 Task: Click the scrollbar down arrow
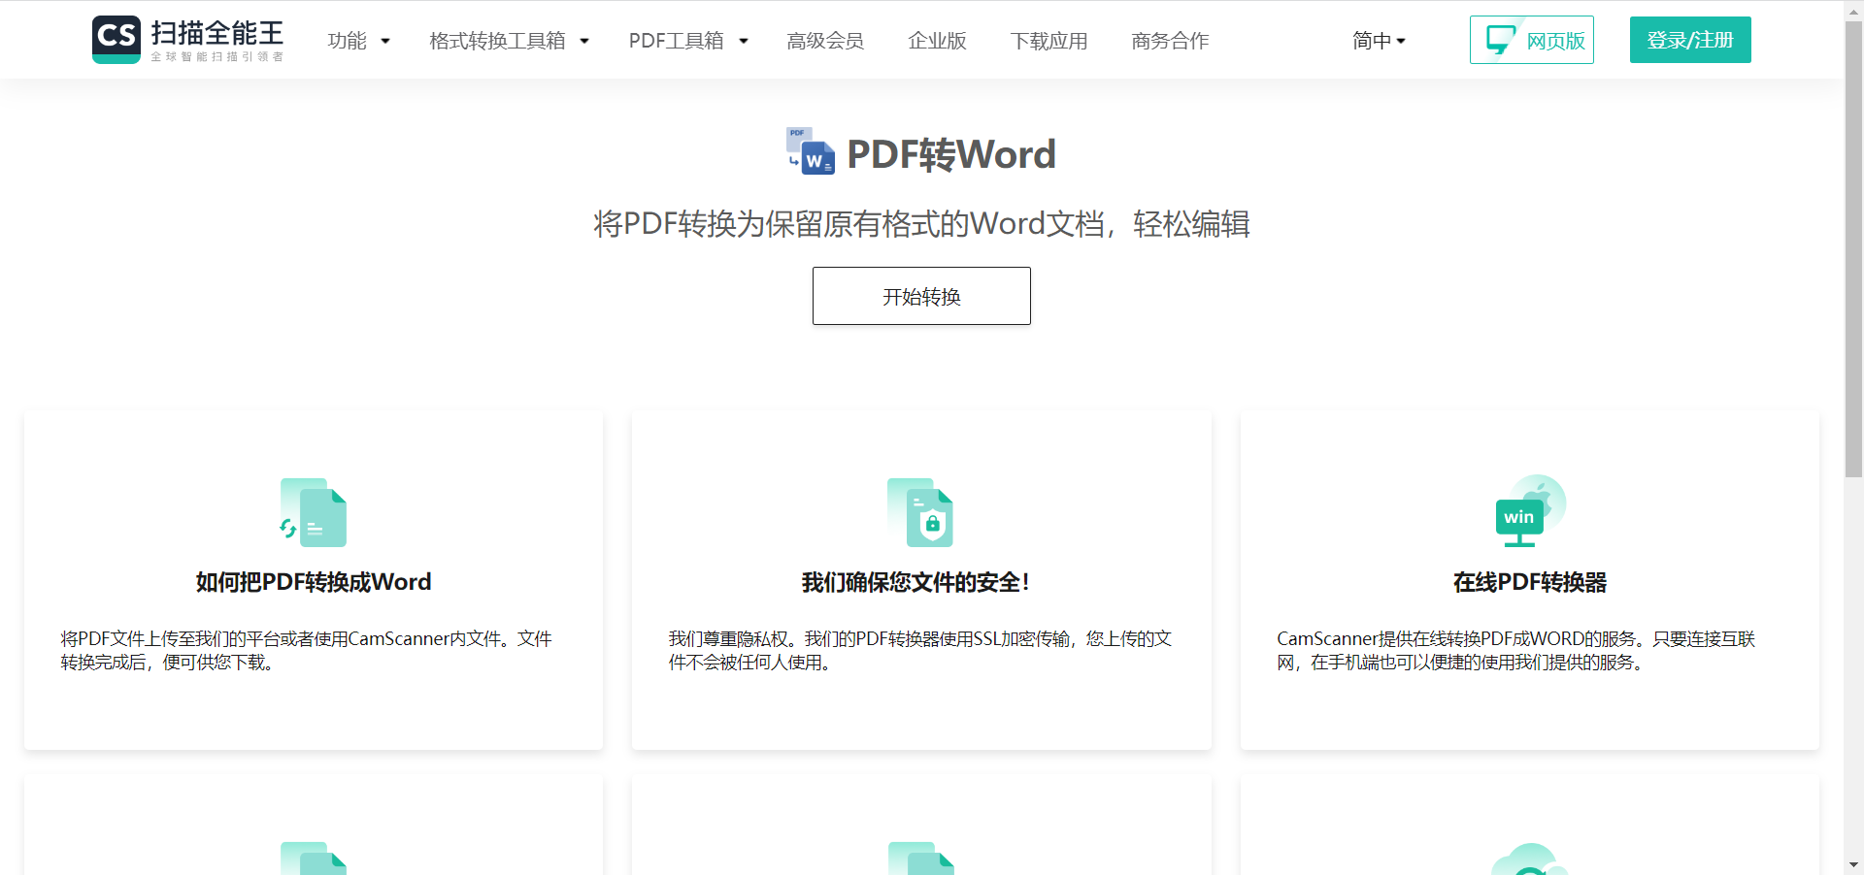(1853, 864)
